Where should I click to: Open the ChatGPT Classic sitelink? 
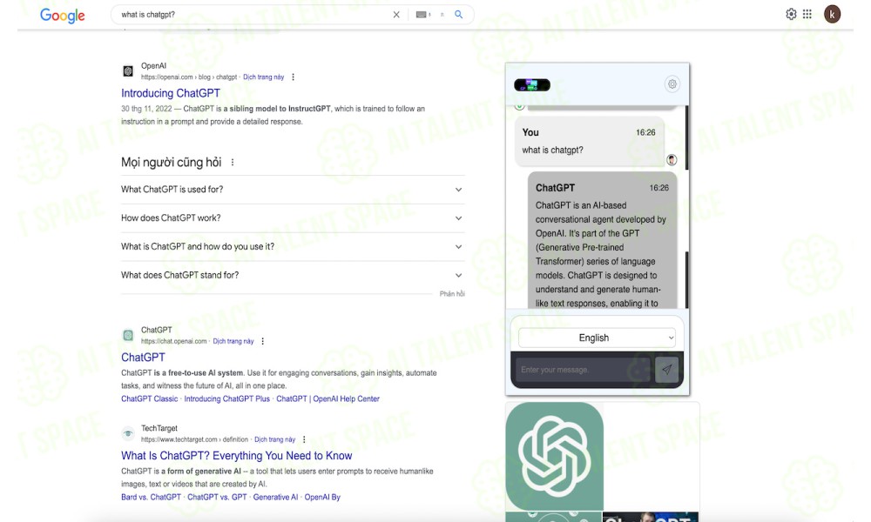click(x=150, y=398)
